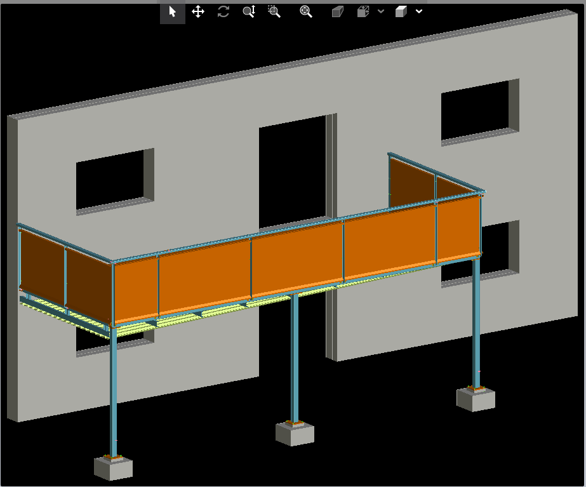Click the box with arrows view icon
Image resolution: width=586 pixels, height=487 pixels.
coord(363,12)
